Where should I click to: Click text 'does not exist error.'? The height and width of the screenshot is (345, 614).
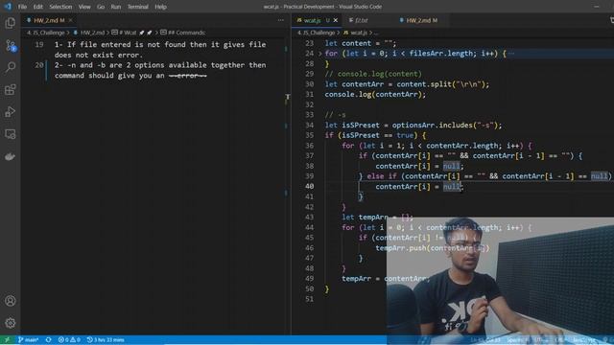(x=99, y=56)
